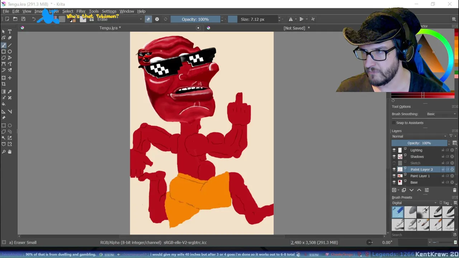
Task: Select the Text tool in toolbox
Action: (x=10, y=32)
